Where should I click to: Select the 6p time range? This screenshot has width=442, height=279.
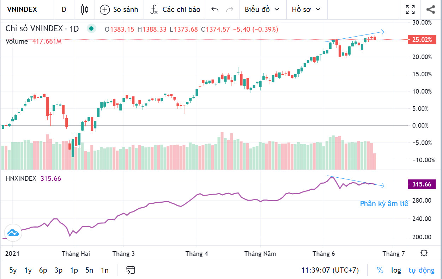point(43,270)
